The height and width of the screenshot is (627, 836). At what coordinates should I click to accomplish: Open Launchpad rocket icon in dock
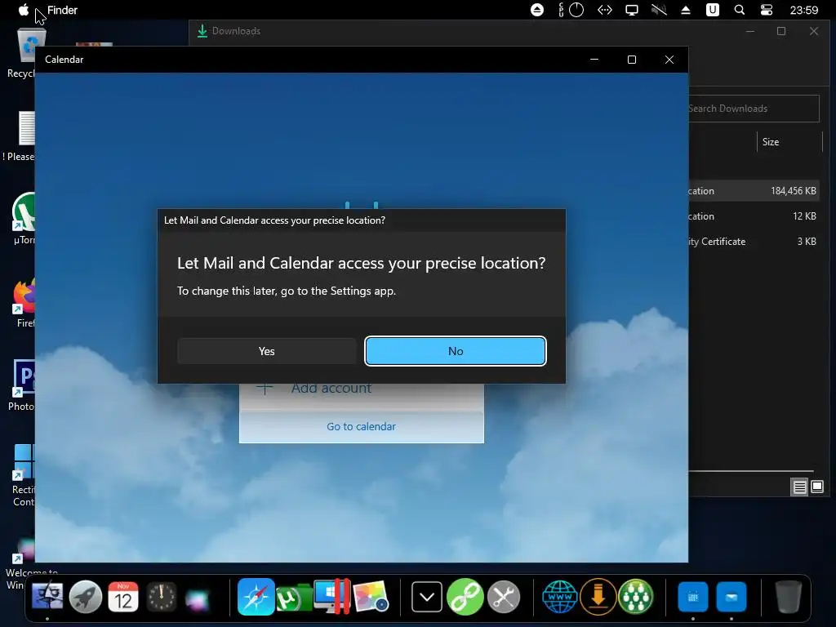(85, 596)
